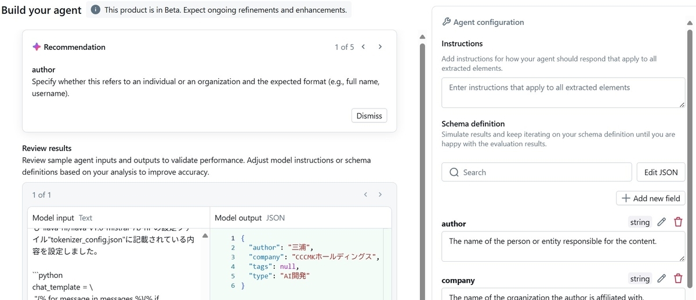The image size is (696, 300).
Task: Click the "1 of 5" counter
Action: [x=344, y=47]
